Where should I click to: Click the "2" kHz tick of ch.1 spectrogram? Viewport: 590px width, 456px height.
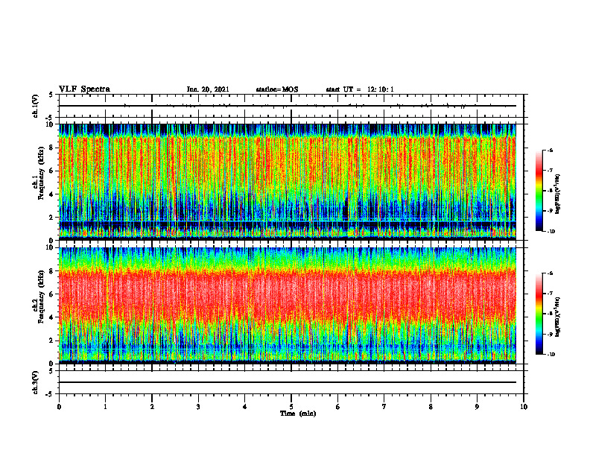point(51,218)
